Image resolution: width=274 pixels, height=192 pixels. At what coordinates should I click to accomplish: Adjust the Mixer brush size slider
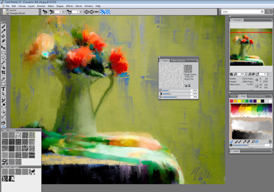pyautogui.click(x=249, y=145)
